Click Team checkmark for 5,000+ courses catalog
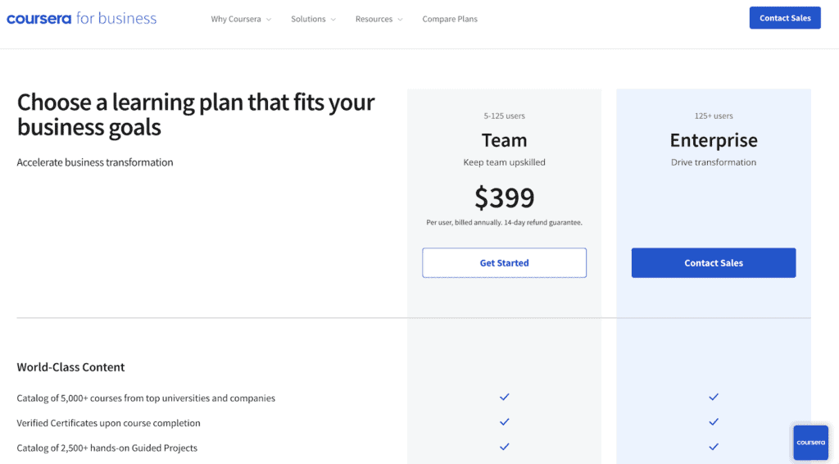This screenshot has width=839, height=464. [505, 397]
